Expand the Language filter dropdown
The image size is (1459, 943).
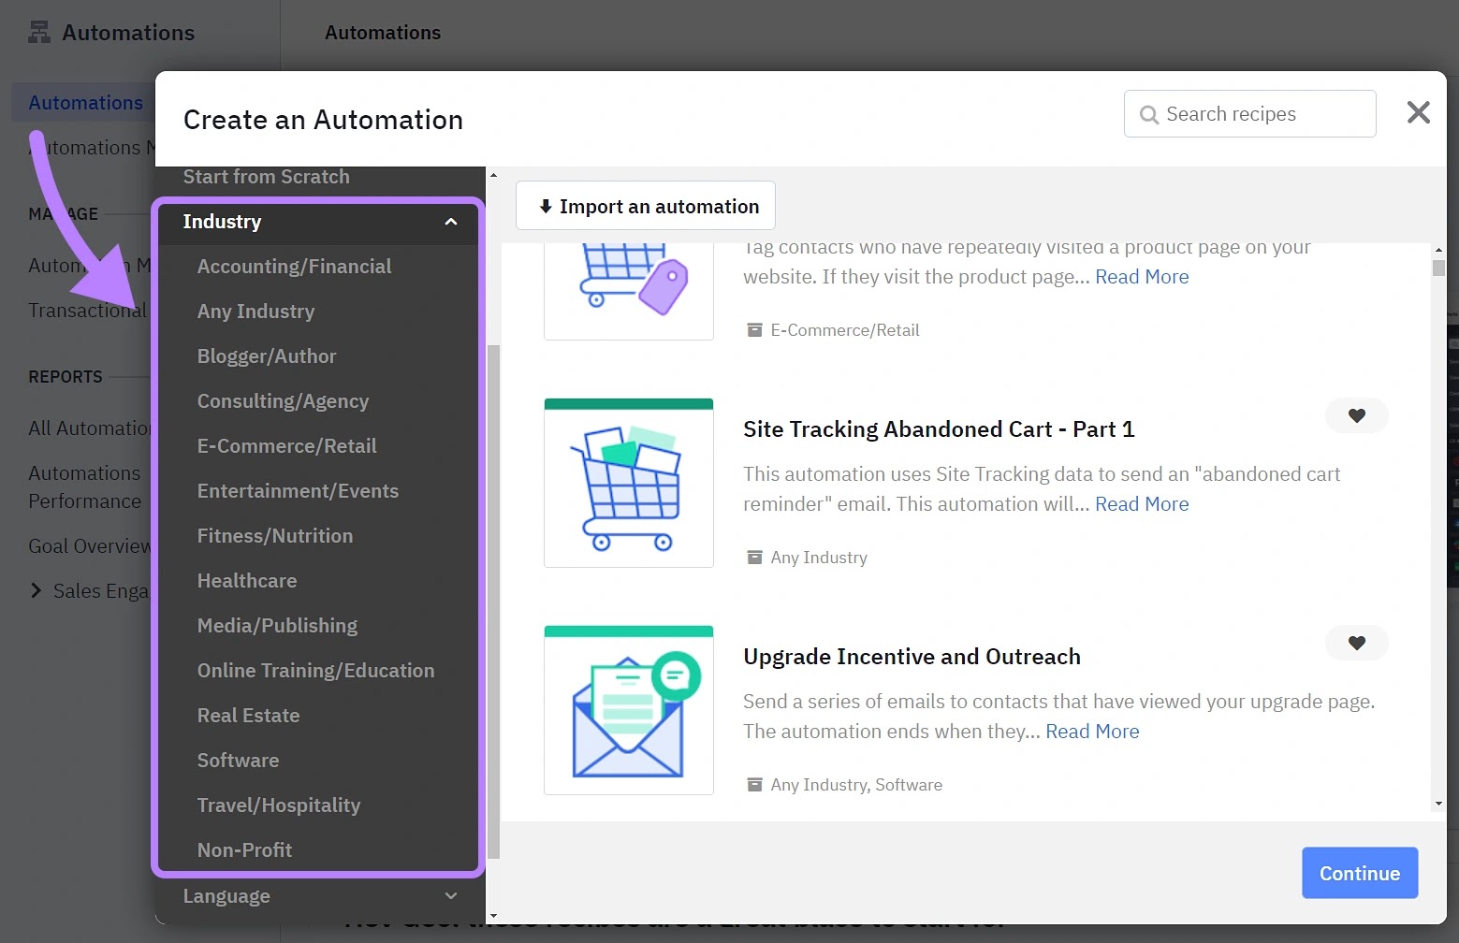451,896
